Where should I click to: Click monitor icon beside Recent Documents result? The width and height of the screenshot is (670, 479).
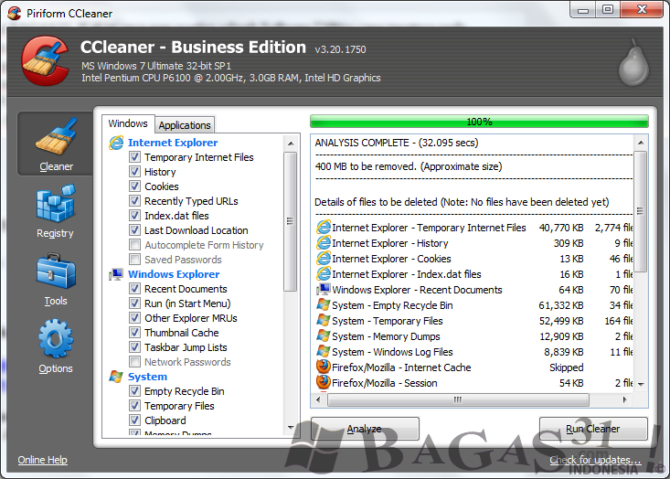click(324, 289)
